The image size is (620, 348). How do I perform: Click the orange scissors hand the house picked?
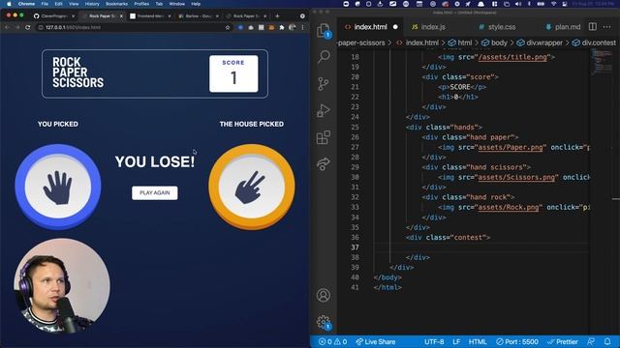[x=252, y=187]
